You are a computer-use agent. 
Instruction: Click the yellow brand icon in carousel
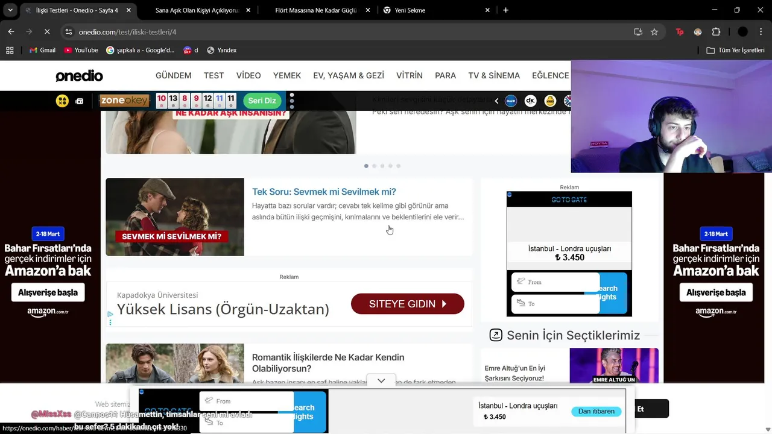coord(549,101)
